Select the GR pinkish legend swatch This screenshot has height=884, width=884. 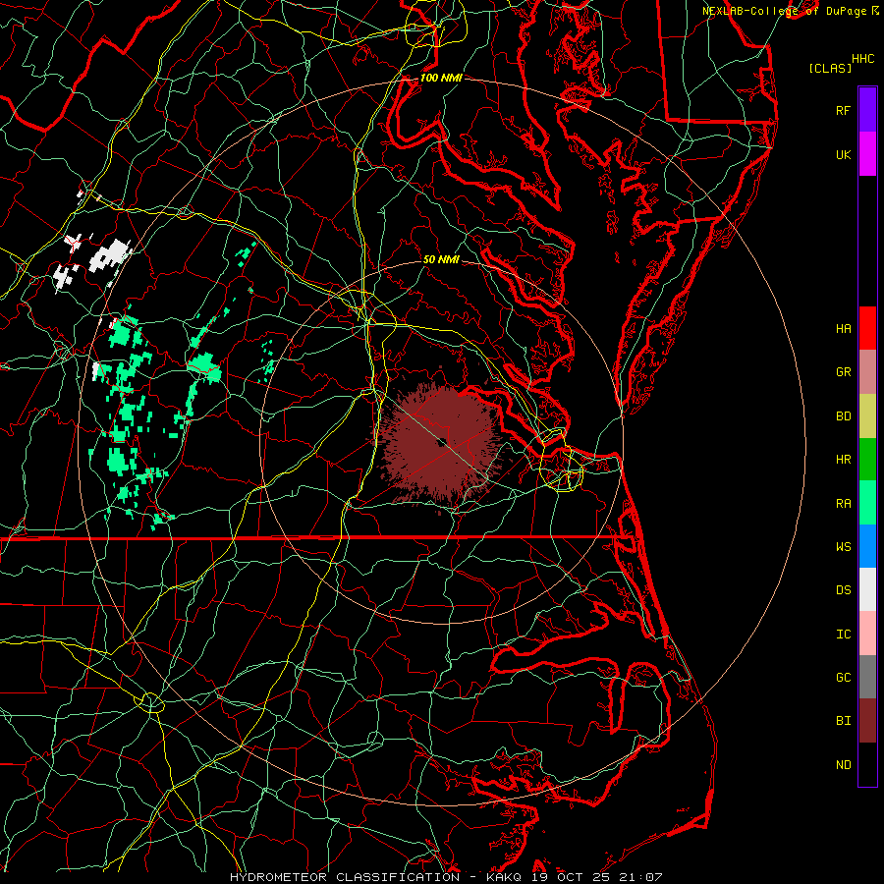click(x=867, y=372)
